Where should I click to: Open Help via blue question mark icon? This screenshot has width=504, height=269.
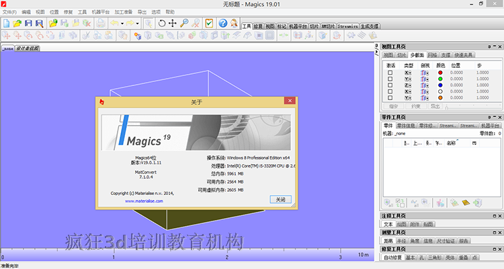click(222, 23)
